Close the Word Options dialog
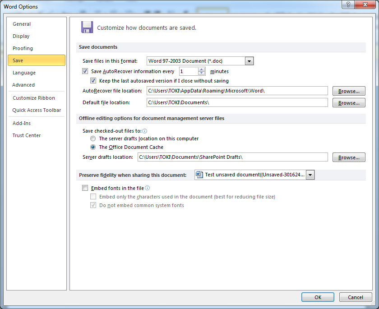 click(365, 5)
